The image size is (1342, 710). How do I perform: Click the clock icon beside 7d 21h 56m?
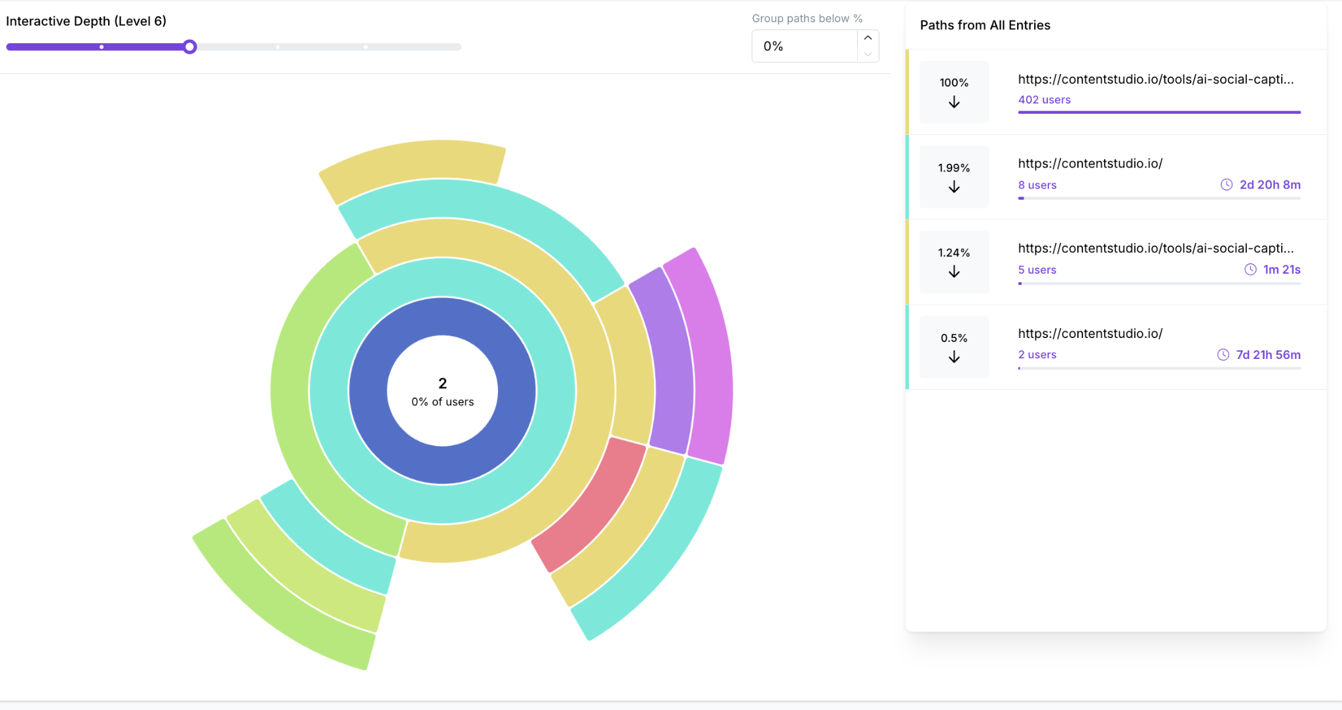click(x=1223, y=354)
